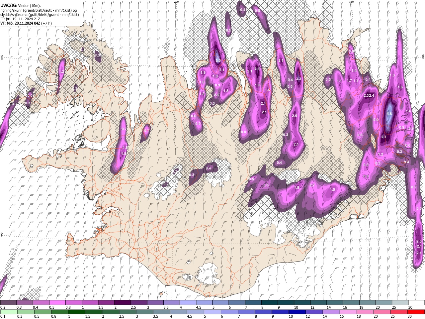The height and width of the screenshot is (319, 425).
Task: Click the 15W longitude label
Action: (352, 2)
